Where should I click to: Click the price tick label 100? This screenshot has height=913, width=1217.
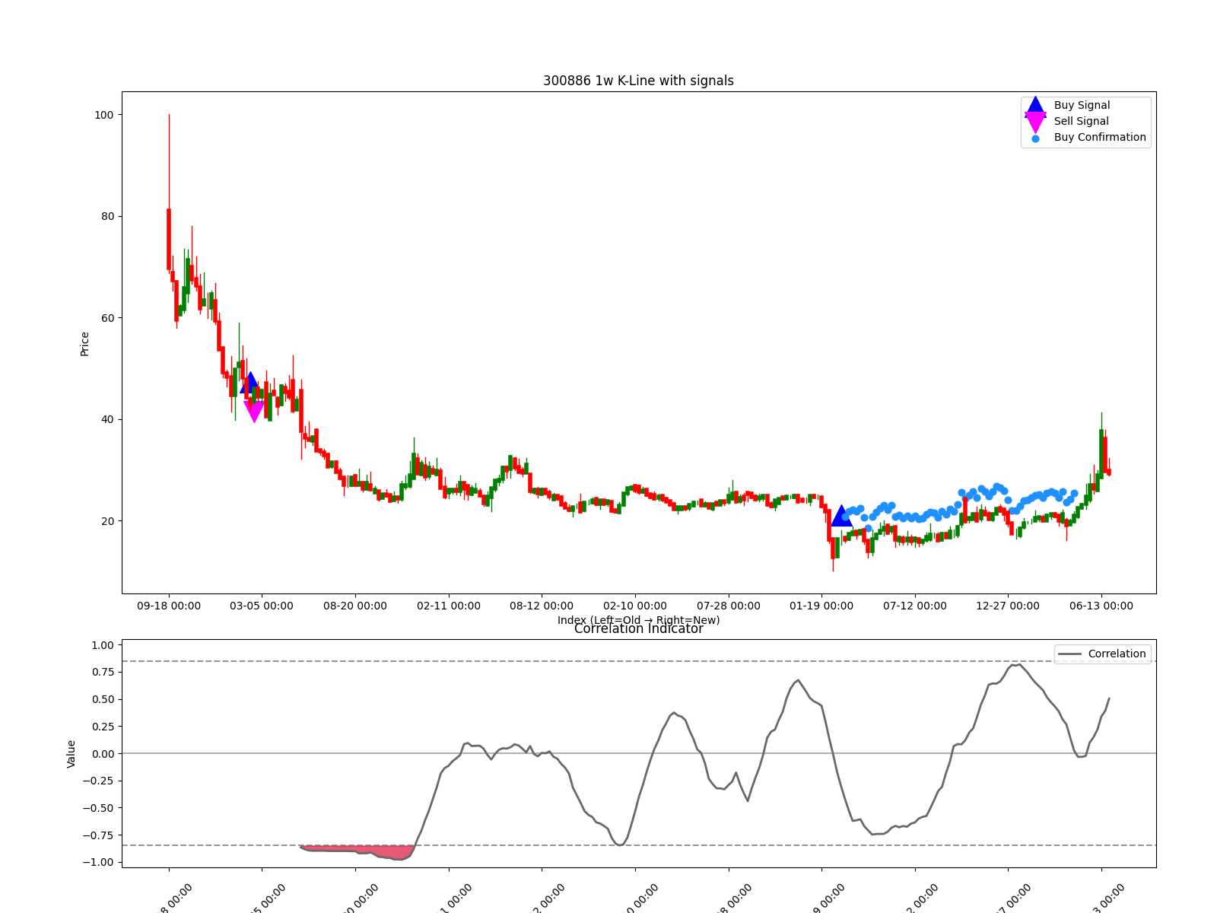(103, 115)
